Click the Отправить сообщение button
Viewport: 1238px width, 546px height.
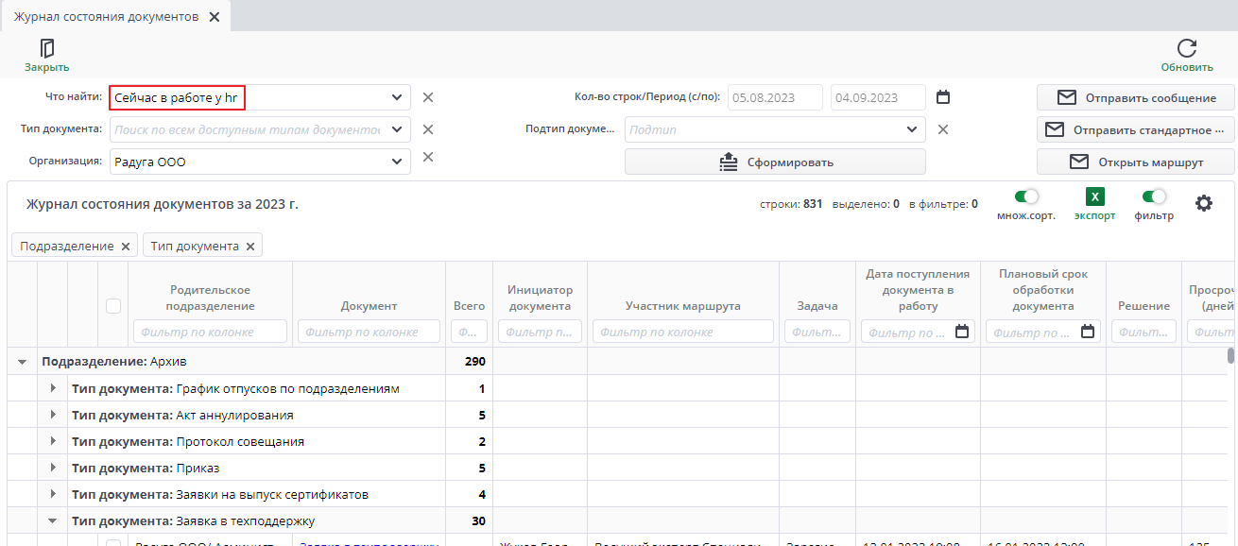point(1135,97)
